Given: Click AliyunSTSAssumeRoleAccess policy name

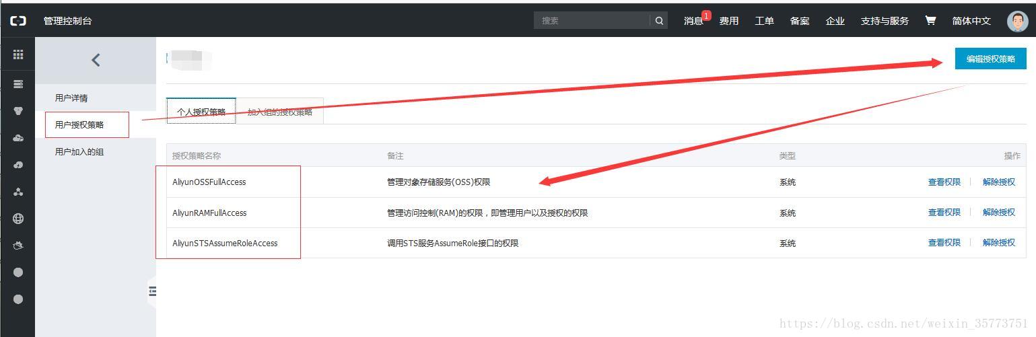Looking at the screenshot, I should pos(225,243).
